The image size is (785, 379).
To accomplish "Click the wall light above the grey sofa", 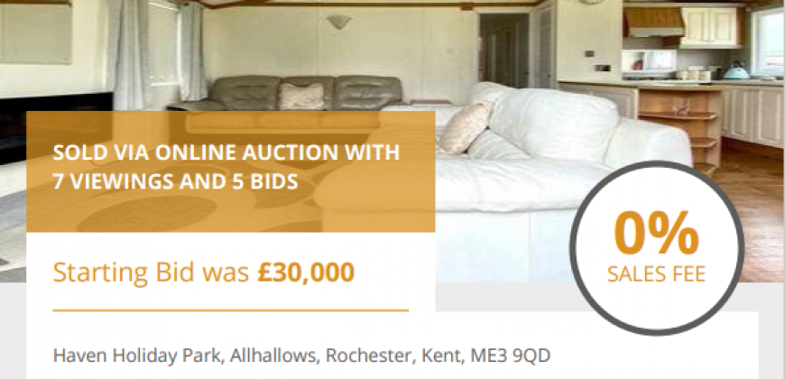I will click(x=339, y=22).
